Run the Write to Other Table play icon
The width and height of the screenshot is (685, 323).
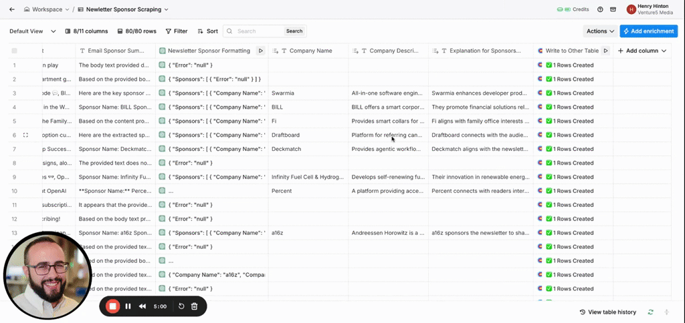tap(605, 51)
